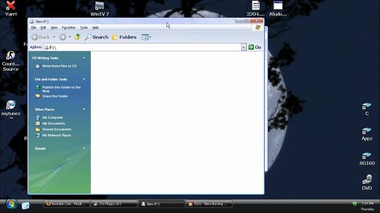The width and height of the screenshot is (380, 213).
Task: Open the File menu
Action: pyautogui.click(x=33, y=28)
